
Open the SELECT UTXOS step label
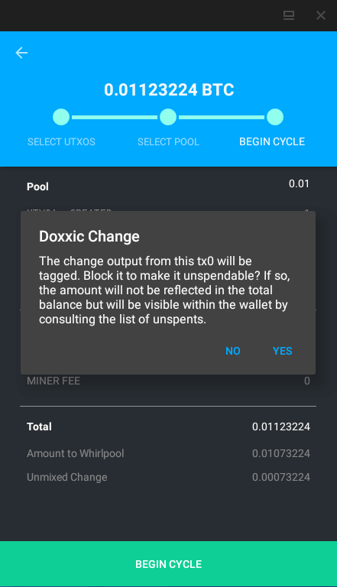(x=61, y=142)
